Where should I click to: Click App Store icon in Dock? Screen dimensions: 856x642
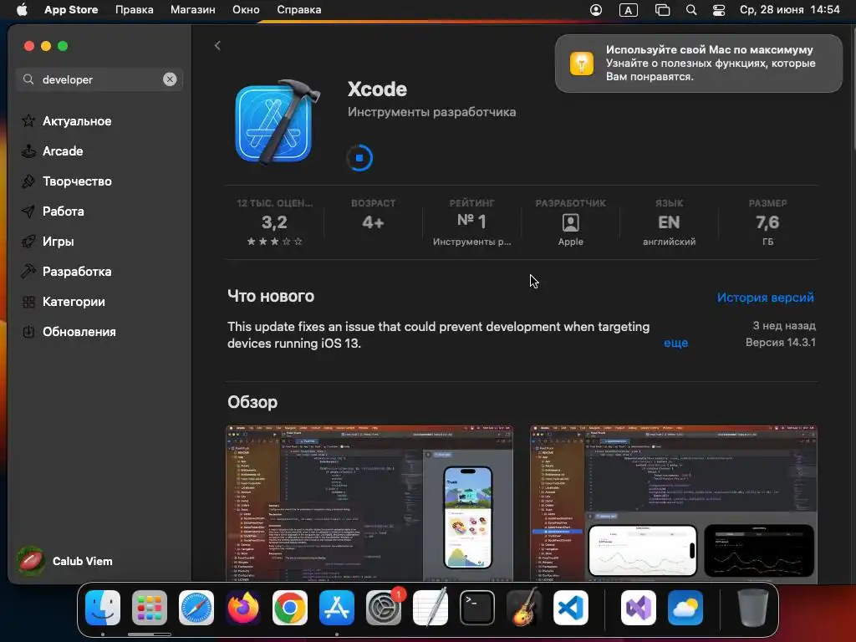(337, 608)
